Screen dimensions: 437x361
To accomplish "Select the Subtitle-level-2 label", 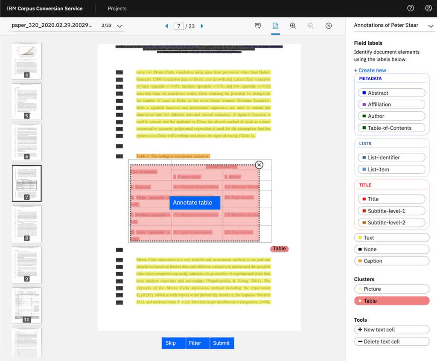I will (x=391, y=222).
